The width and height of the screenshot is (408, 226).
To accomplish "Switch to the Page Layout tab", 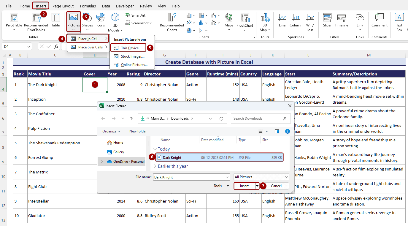I will click(x=63, y=6).
